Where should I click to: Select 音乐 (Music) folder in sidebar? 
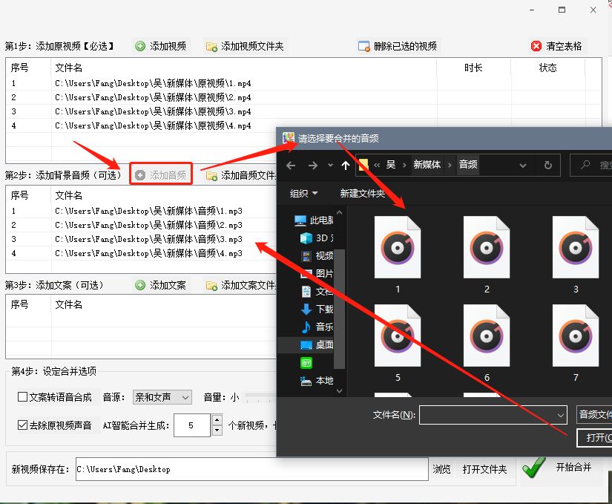(x=317, y=327)
